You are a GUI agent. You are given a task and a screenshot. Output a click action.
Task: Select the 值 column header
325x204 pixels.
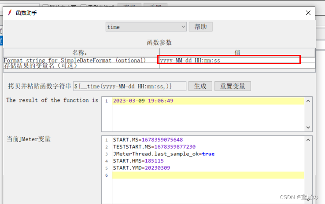click(x=237, y=52)
